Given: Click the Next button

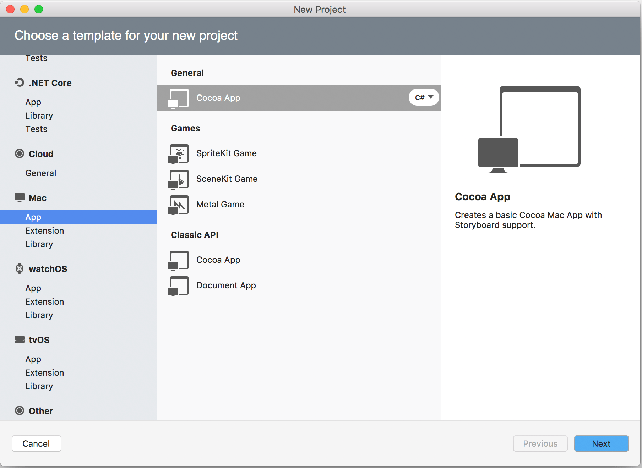Looking at the screenshot, I should [601, 443].
